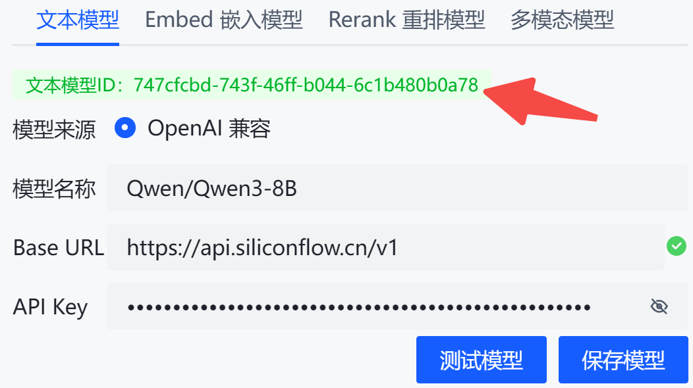Switch to the 文本模型 tab
This screenshot has width=693, height=388.
pyautogui.click(x=78, y=20)
